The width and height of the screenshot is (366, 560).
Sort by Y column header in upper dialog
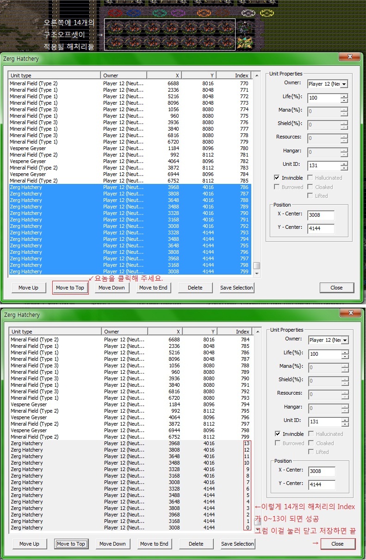[x=199, y=76]
